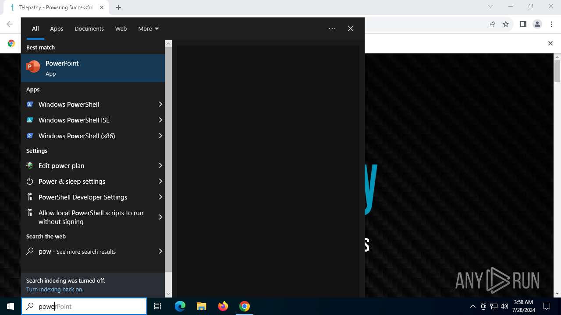561x315 pixels.
Task: Toggle the Chrome side panel icon
Action: [523, 24]
